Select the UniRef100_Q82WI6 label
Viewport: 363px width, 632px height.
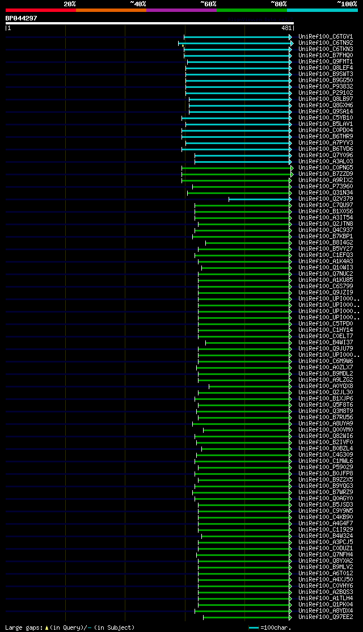pyautogui.click(x=326, y=436)
